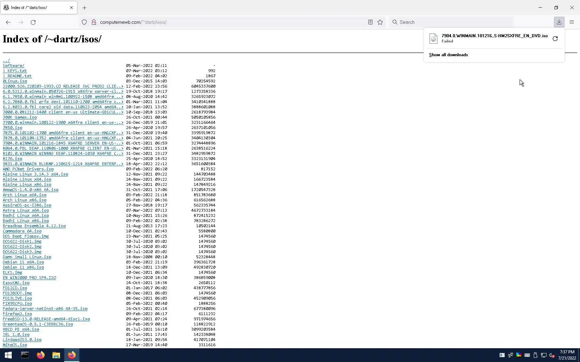The height and width of the screenshot is (362, 580).
Task: Bookmark this page with star icon
Action: (x=380, y=22)
